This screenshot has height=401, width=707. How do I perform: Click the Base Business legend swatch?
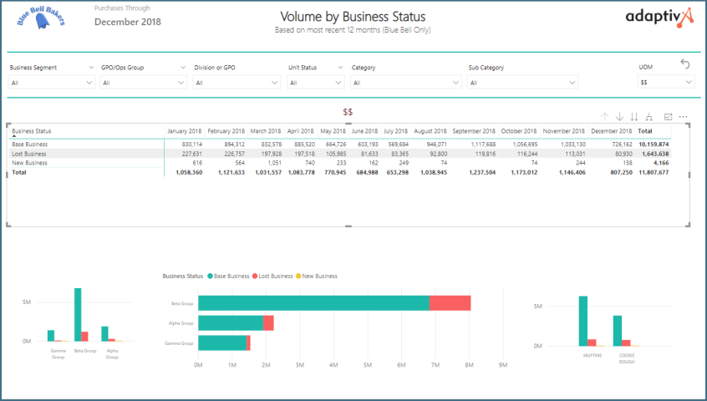(x=211, y=276)
